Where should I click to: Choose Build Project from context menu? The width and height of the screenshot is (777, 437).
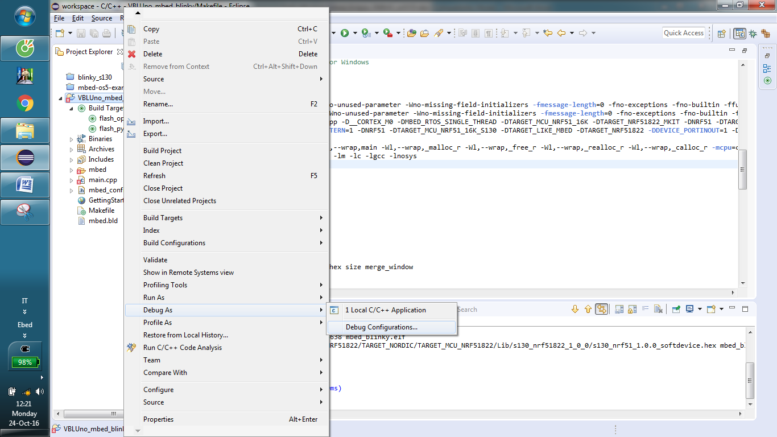pyautogui.click(x=226, y=151)
